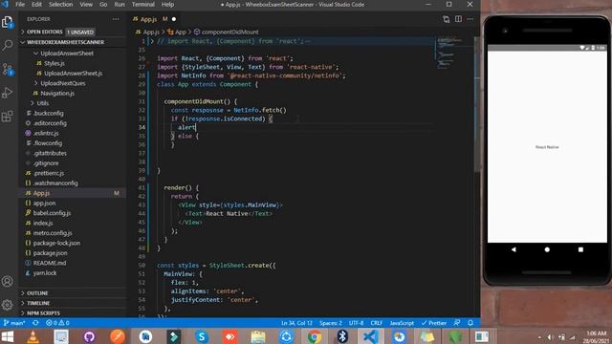Viewport: 612px width, 344px height.
Task: Click the open changes icon in editor toolbar
Action: [x=447, y=19]
